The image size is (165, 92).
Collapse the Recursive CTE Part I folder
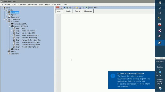[9, 26]
